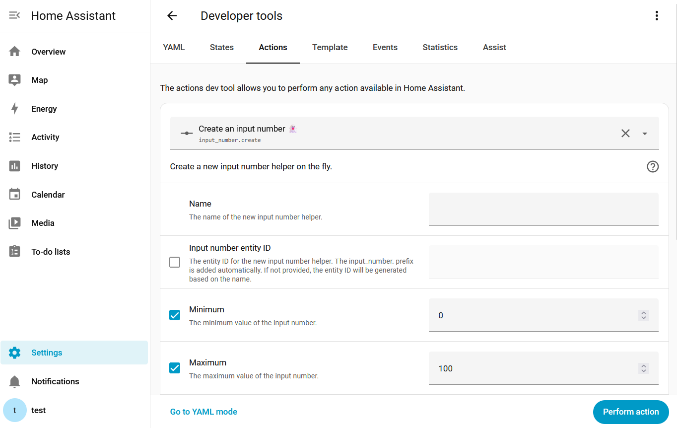This screenshot has height=428, width=677.
Task: Open the Assist tab
Action: (494, 48)
